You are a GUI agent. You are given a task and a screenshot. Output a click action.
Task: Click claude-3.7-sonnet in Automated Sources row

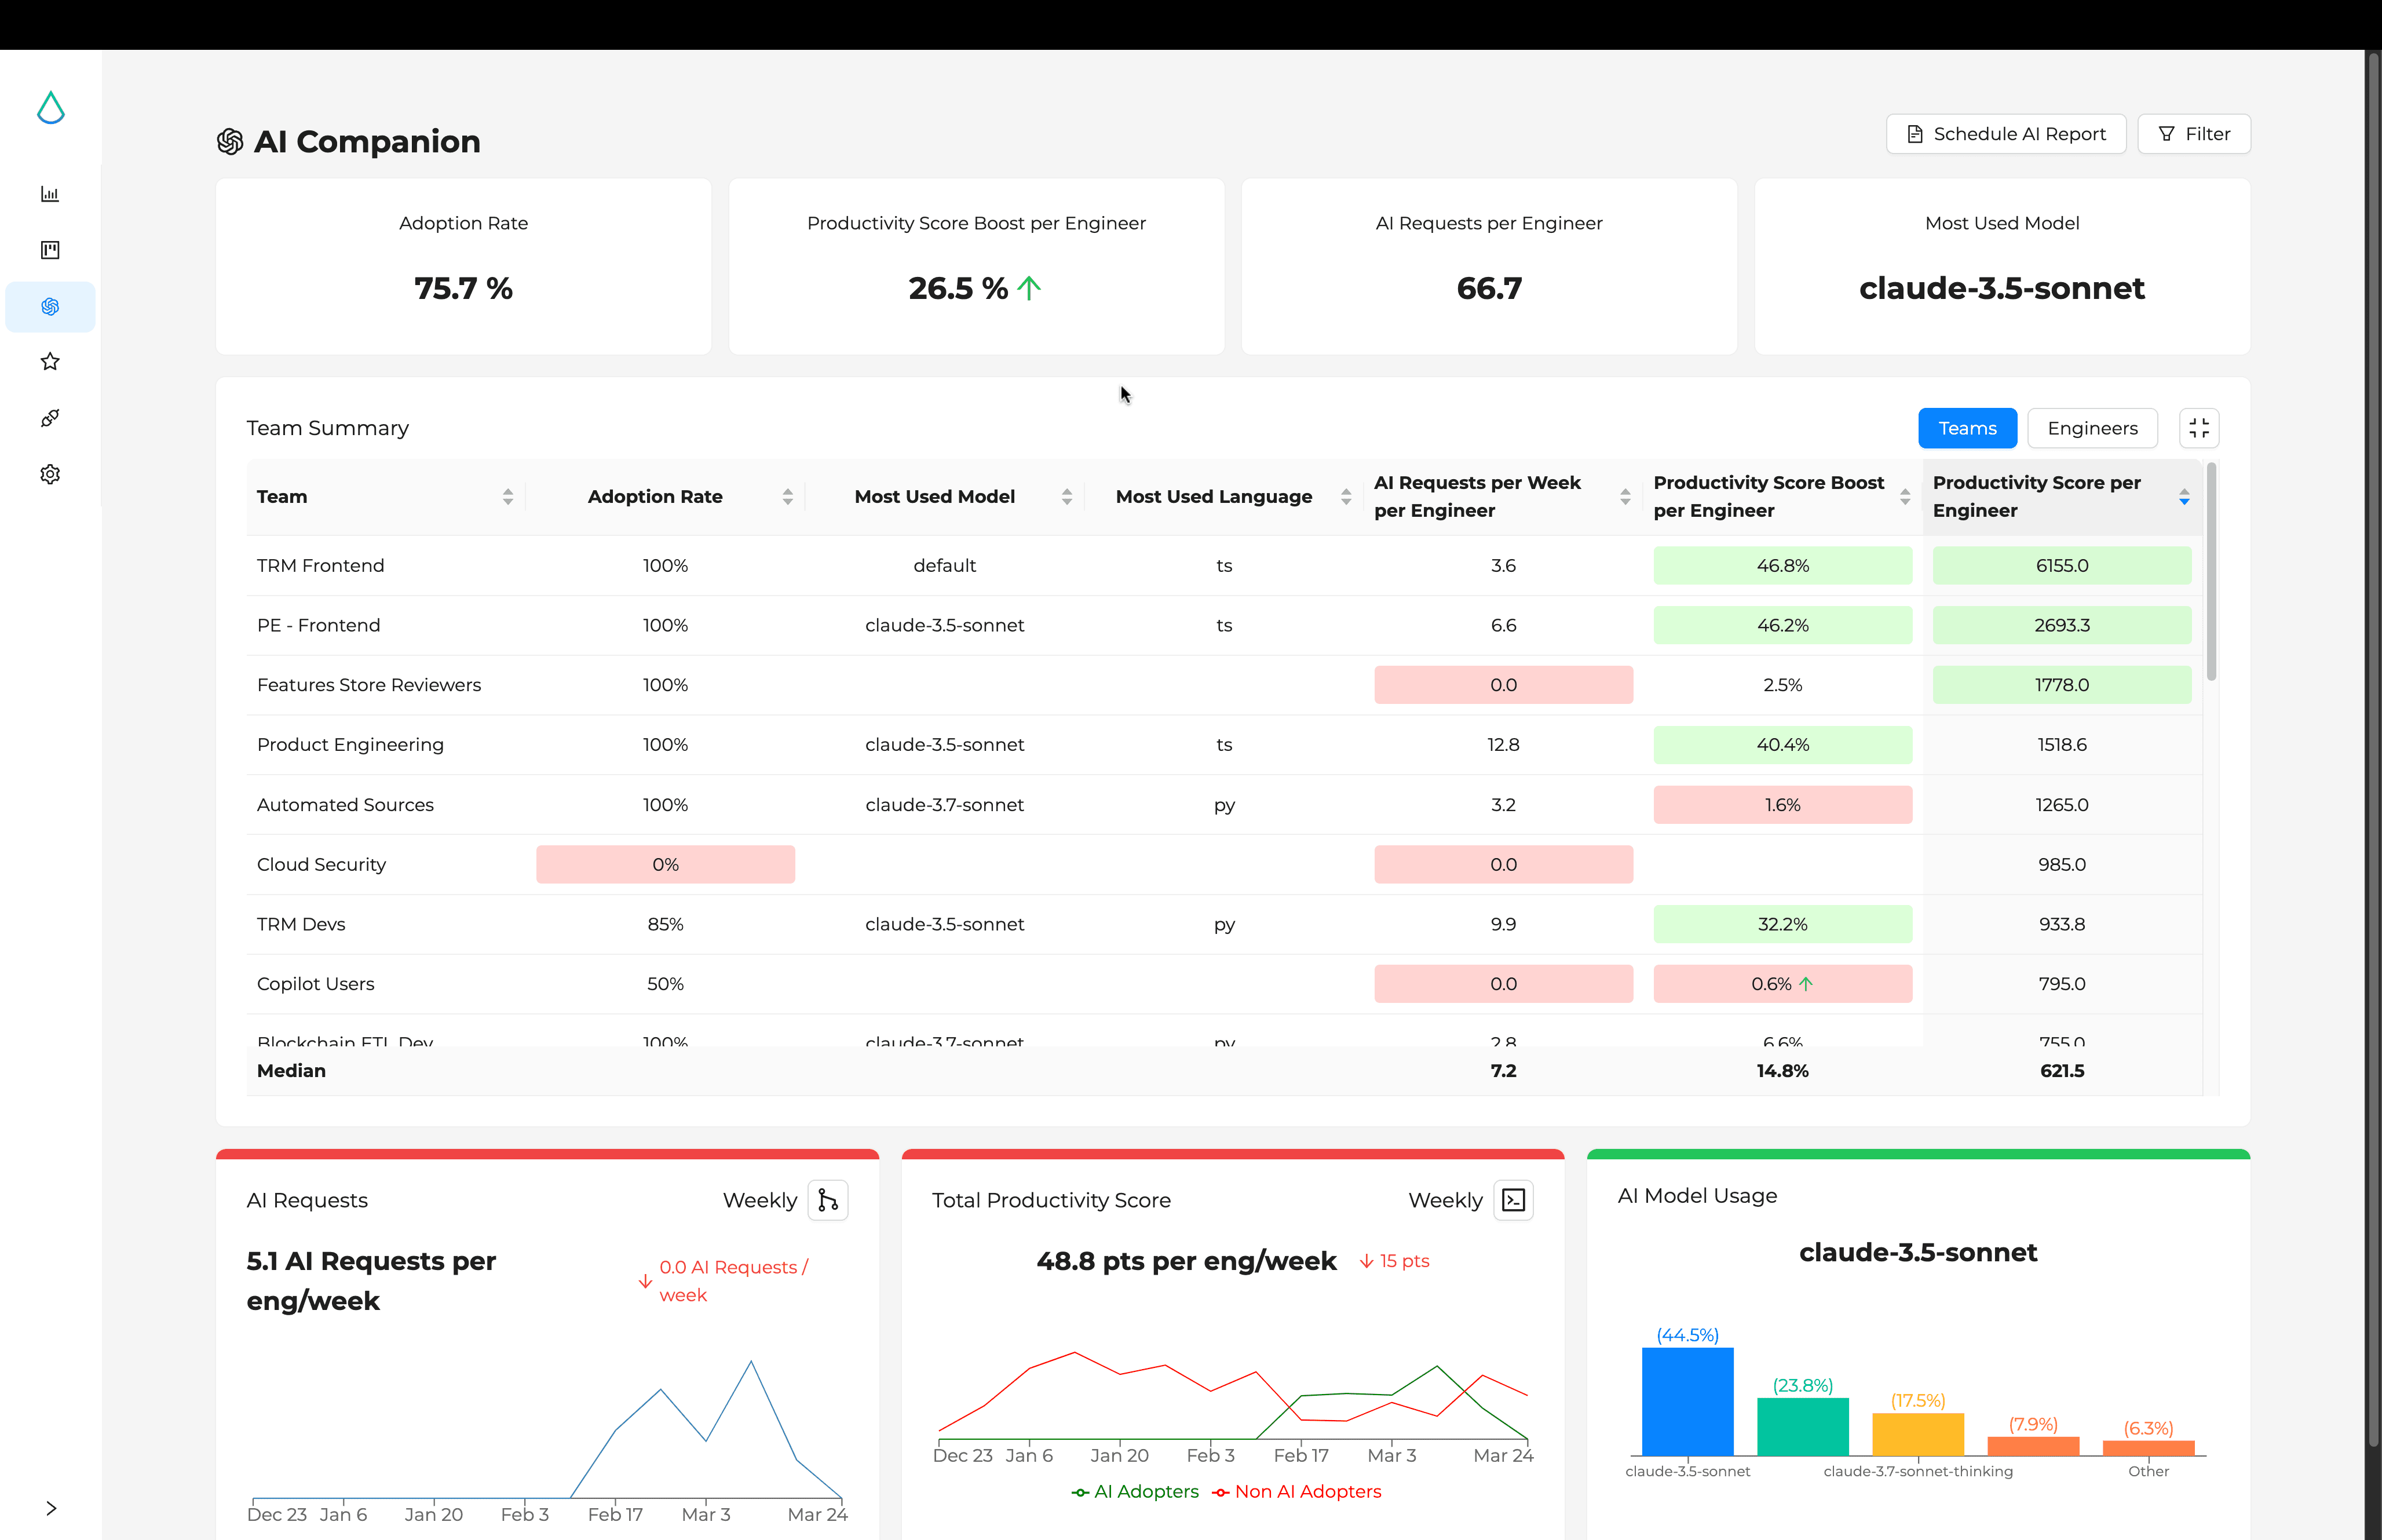[x=945, y=805]
